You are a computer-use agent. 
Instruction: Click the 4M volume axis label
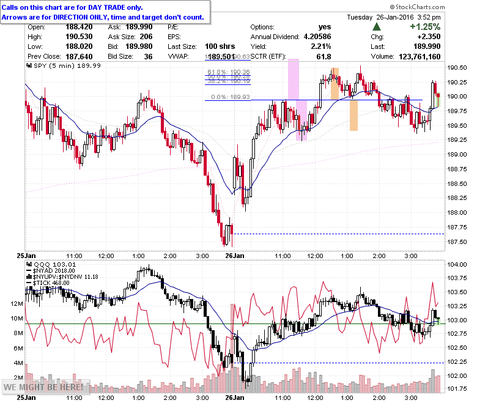(x=18, y=363)
